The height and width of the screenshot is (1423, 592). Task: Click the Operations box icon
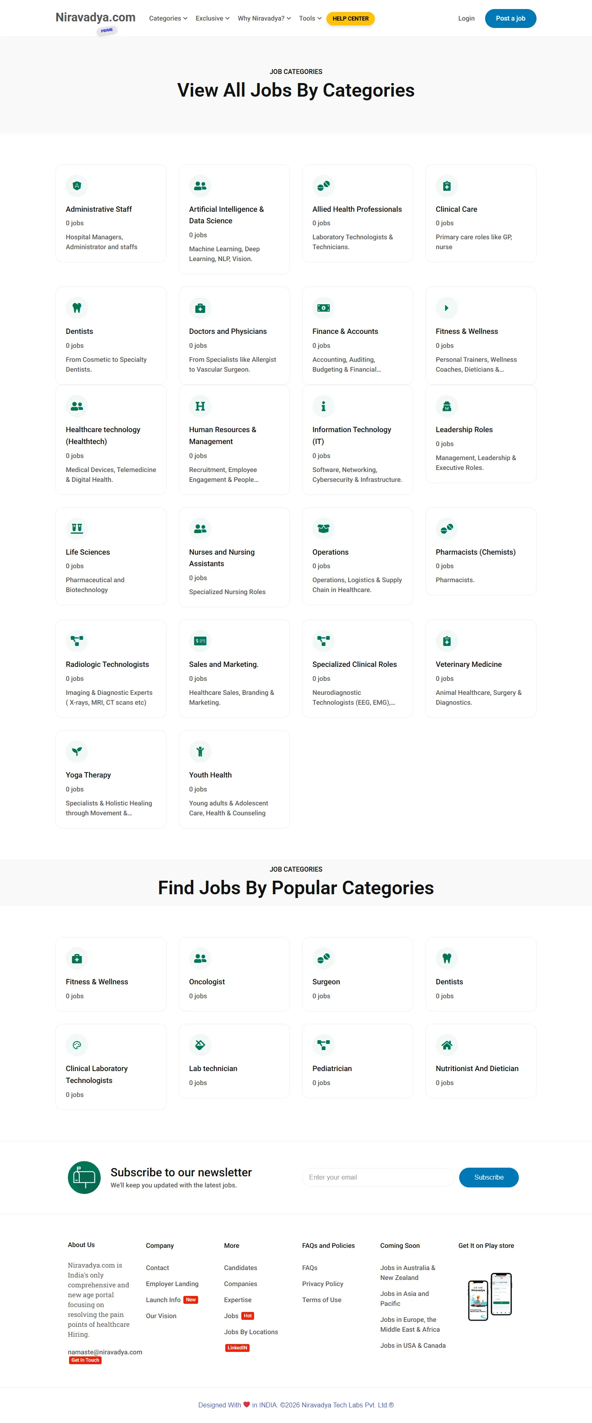point(324,529)
